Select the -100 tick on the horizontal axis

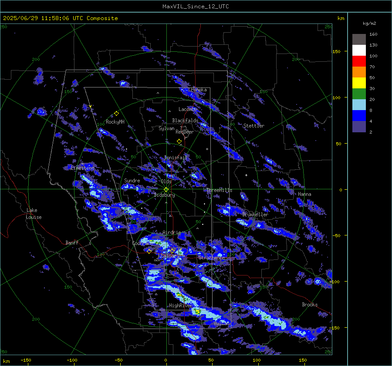[x=72, y=360]
